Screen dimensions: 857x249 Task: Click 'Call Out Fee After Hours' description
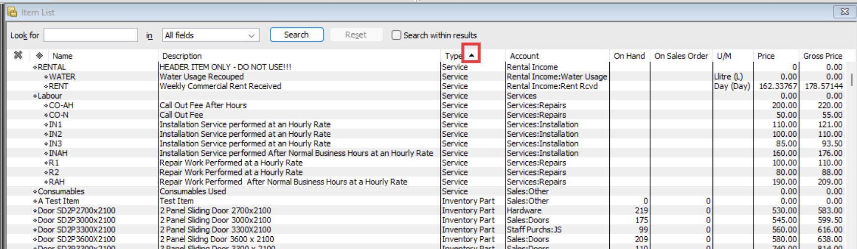coord(203,105)
